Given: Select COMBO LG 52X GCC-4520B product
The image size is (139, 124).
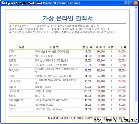Looking at the screenshot, I should pos(53,76).
